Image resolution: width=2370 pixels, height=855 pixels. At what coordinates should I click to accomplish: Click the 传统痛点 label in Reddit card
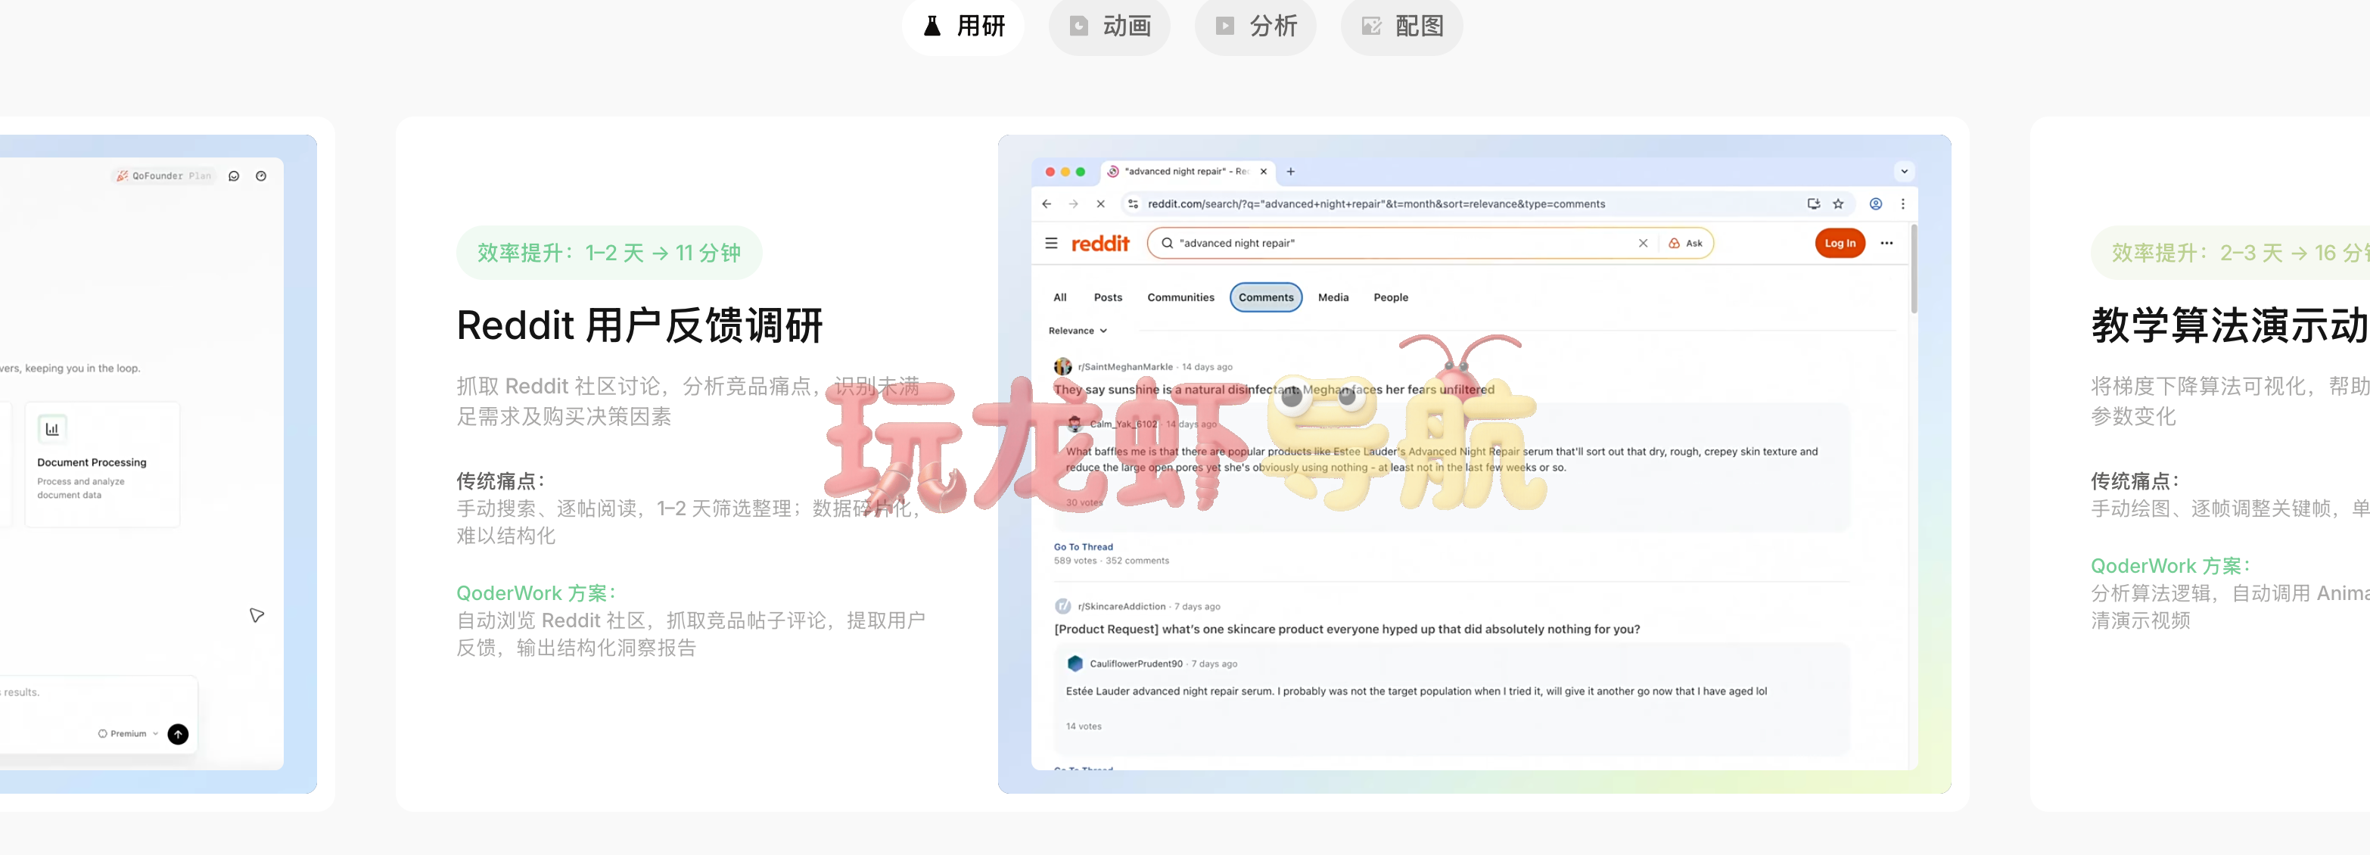[x=500, y=480]
